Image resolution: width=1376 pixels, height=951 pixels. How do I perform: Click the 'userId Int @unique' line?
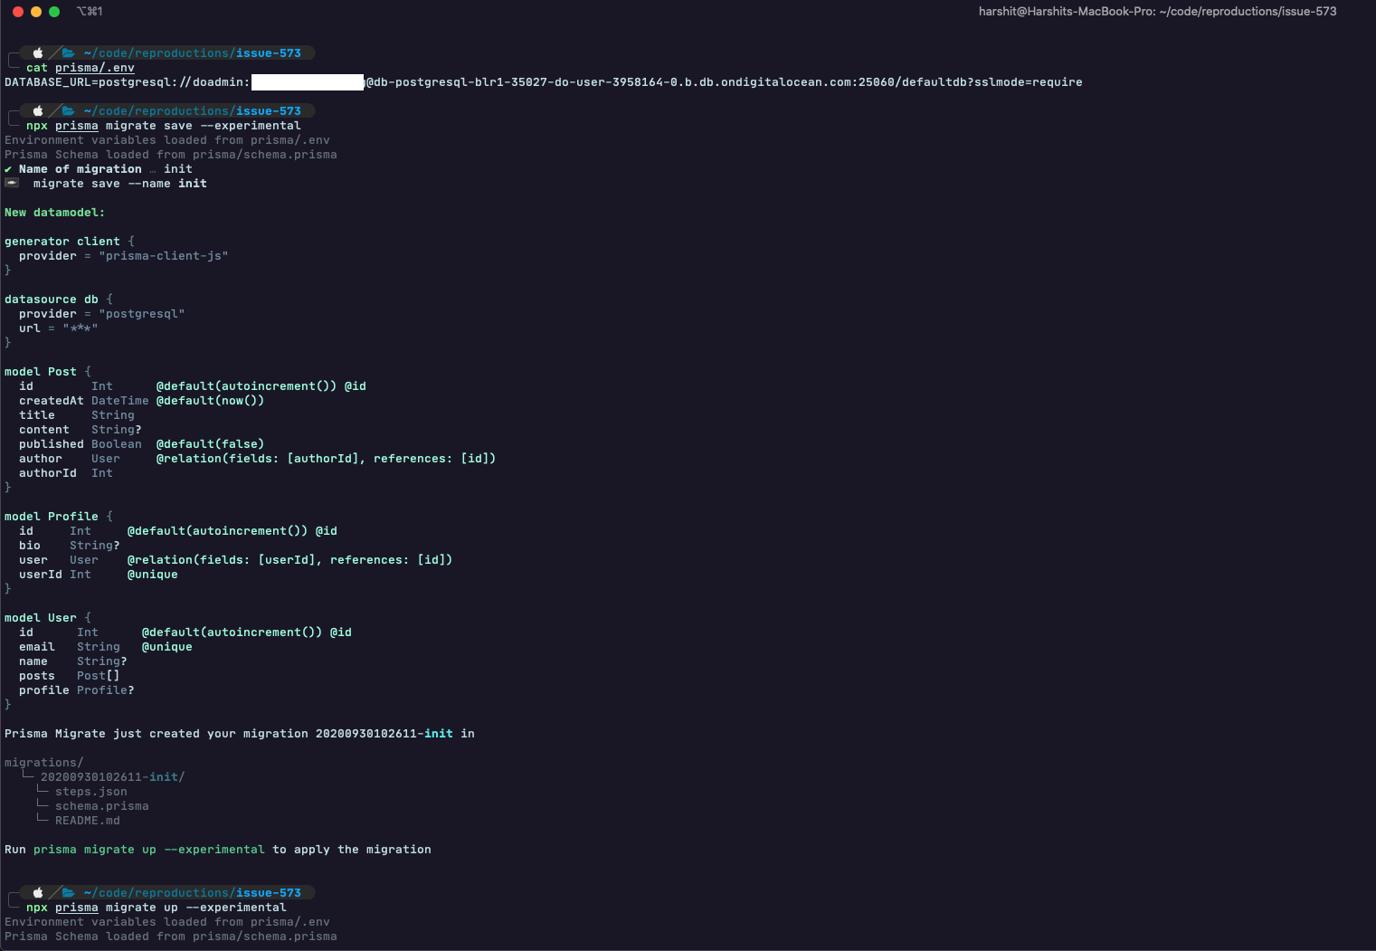pyautogui.click(x=98, y=575)
